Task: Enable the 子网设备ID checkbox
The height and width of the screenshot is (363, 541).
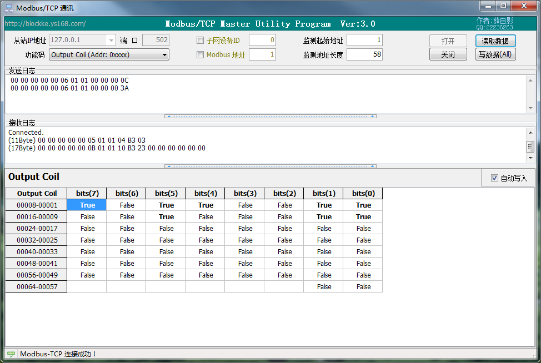Action: pyautogui.click(x=201, y=41)
